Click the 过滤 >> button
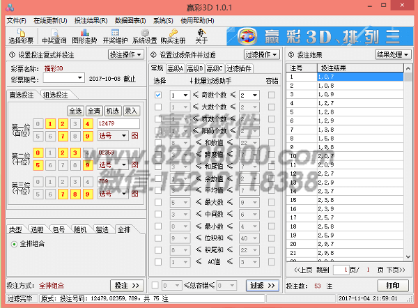 click(x=263, y=286)
